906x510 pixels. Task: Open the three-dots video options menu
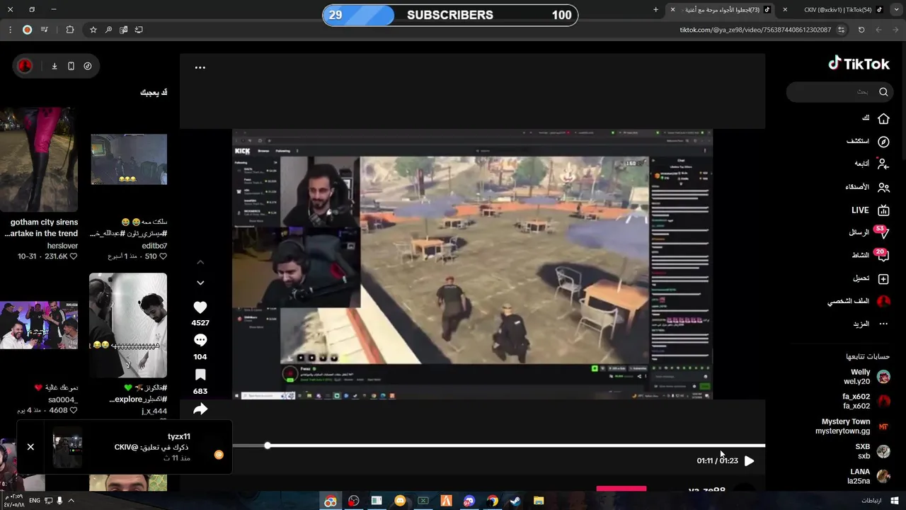(200, 67)
